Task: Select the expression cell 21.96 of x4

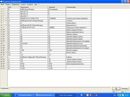Action: pyautogui.click(x=34, y=66)
